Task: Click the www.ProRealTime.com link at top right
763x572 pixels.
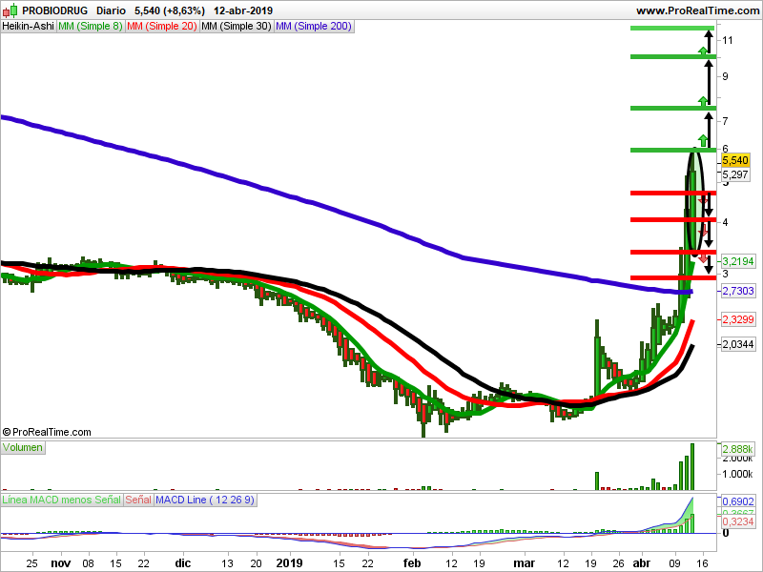Action: [695, 10]
